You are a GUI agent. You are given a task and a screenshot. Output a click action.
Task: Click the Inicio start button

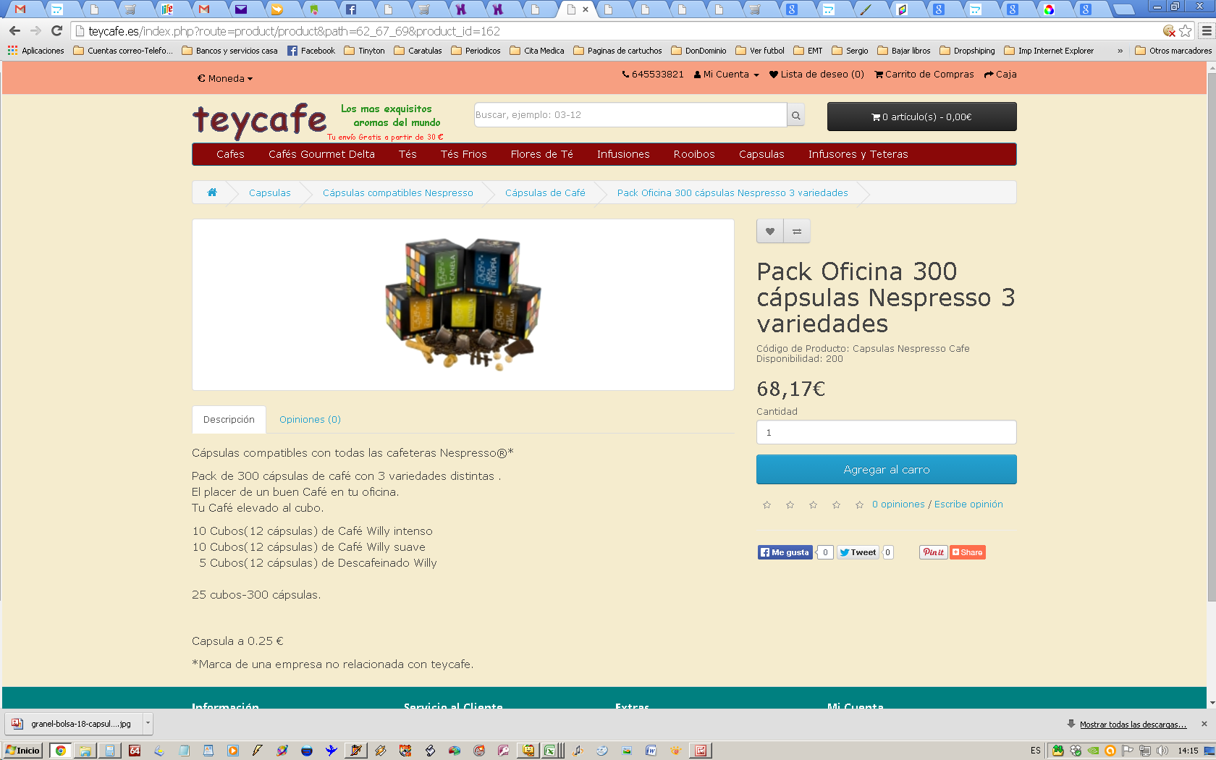pyautogui.click(x=22, y=751)
